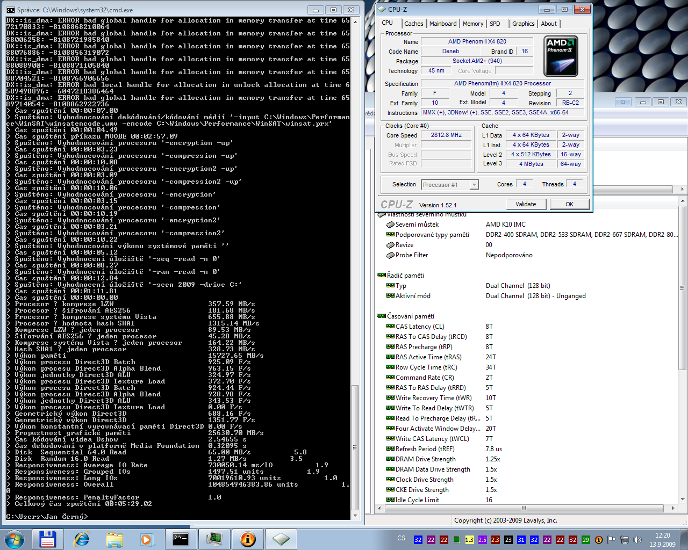Click the Package field Socket AM2+ (940)
Viewport: 688px width, 550px height.
[477, 61]
